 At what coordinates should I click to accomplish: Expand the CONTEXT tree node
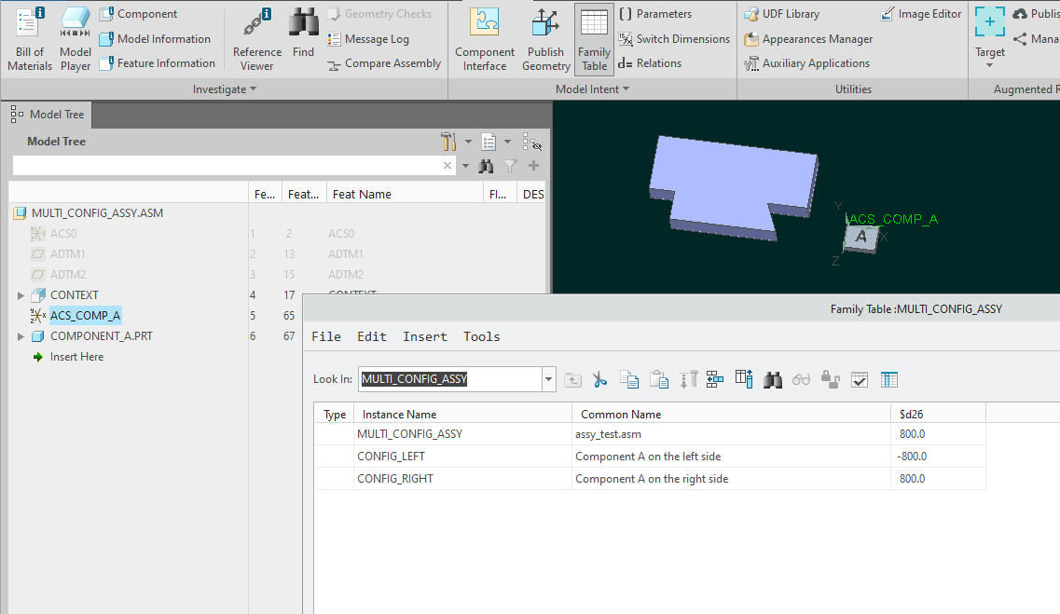[x=21, y=295]
